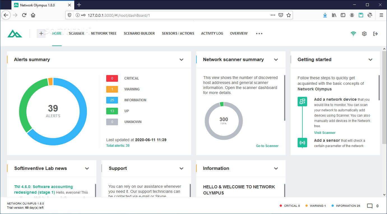Collapse the Information panel
The width and height of the screenshot is (387, 214).
276,168
